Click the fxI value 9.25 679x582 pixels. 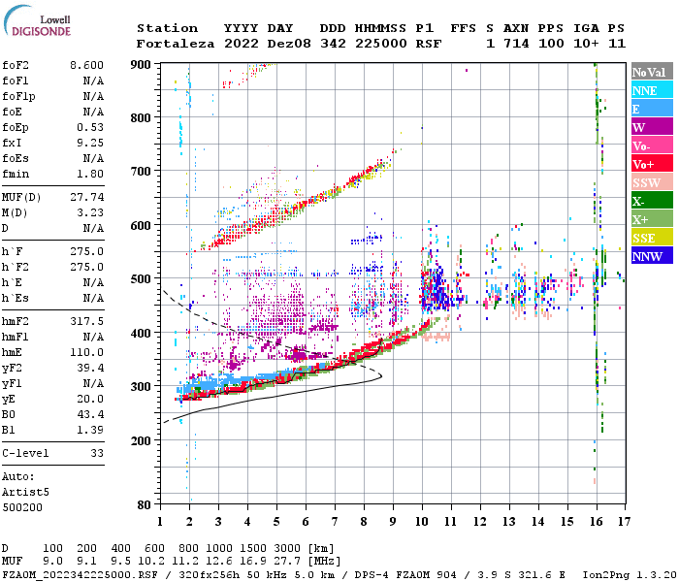[x=90, y=143]
